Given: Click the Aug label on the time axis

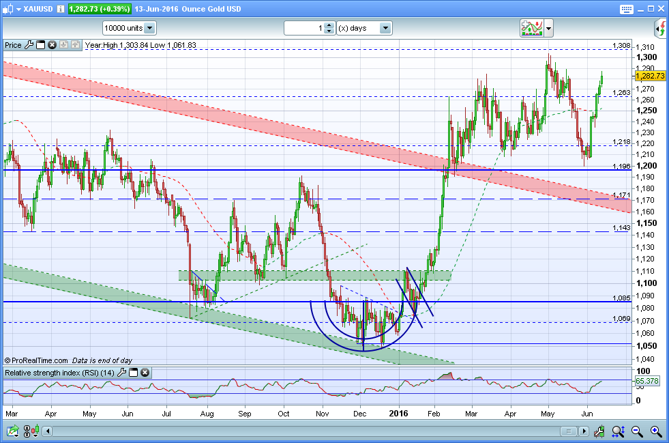Looking at the screenshot, I should point(207,414).
